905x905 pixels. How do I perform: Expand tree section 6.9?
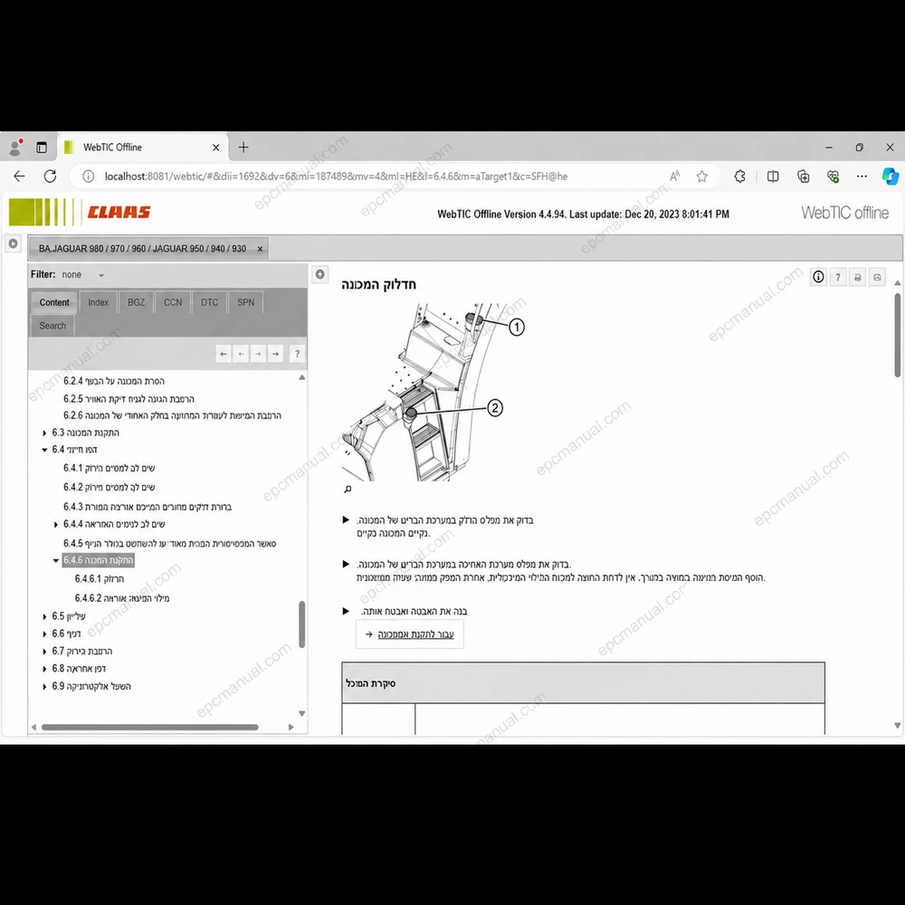44,687
